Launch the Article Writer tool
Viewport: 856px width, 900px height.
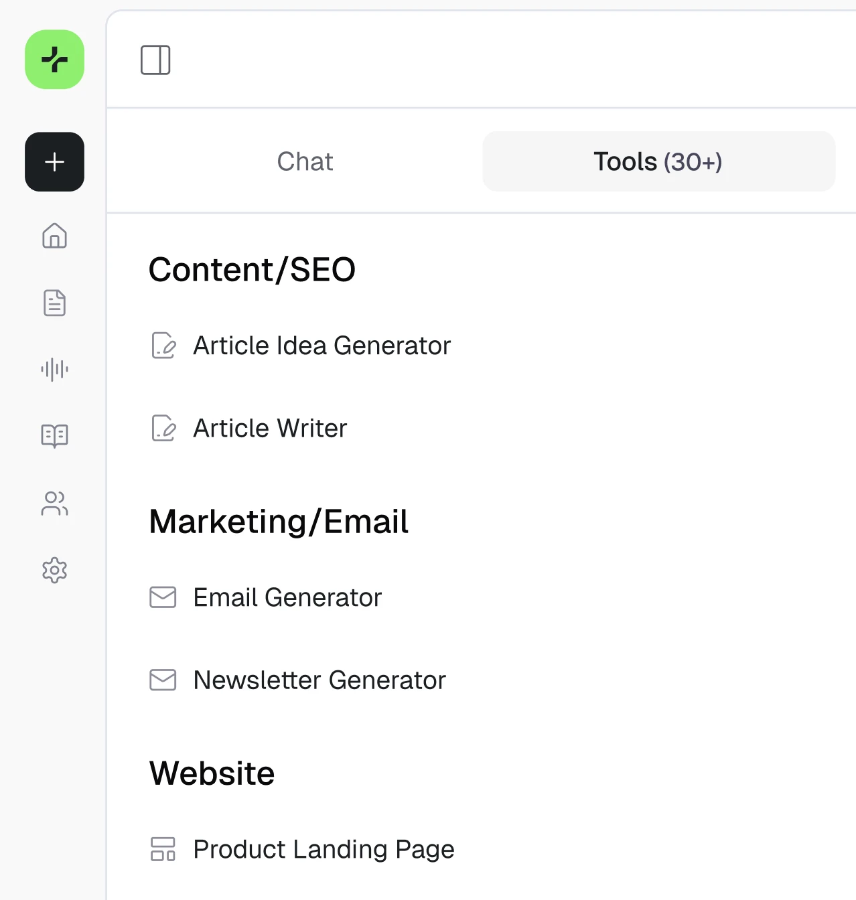[x=248, y=429]
